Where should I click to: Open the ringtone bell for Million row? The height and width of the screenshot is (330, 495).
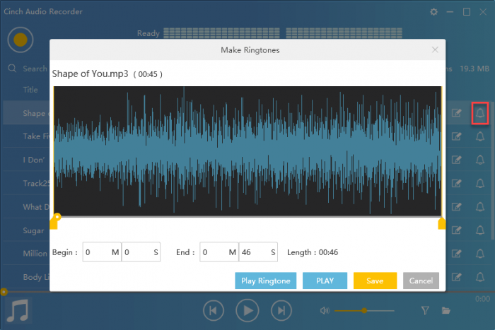480,254
